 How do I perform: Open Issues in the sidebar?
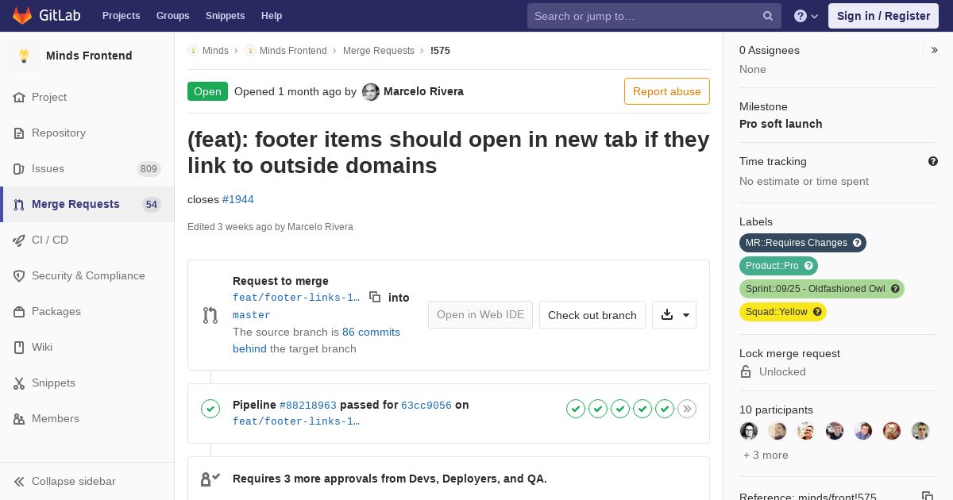tap(87, 168)
